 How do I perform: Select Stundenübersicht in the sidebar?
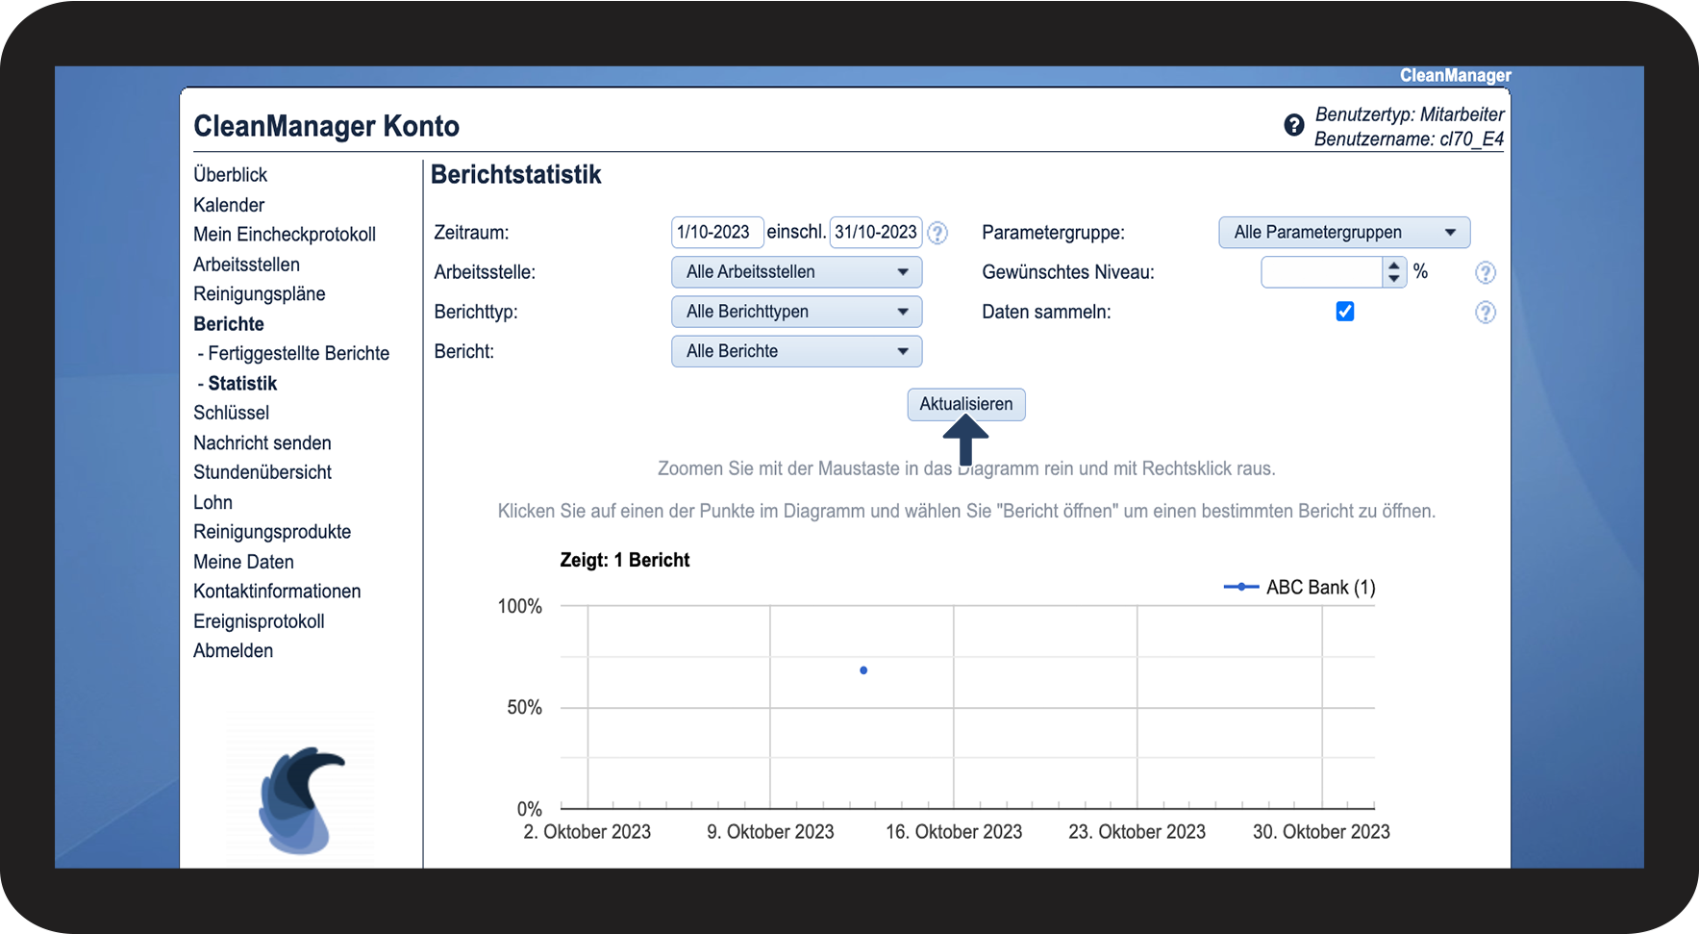pyautogui.click(x=262, y=472)
